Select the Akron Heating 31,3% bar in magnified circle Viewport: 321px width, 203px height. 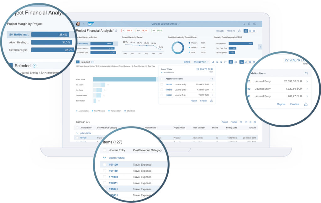click(x=52, y=42)
